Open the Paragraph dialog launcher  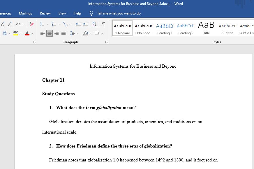tap(106, 42)
